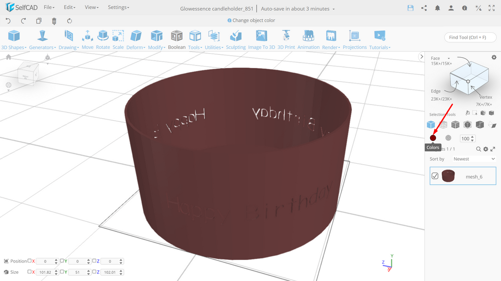Open the Edit menu
Viewport: 501px width, 281px height.
(69, 7)
